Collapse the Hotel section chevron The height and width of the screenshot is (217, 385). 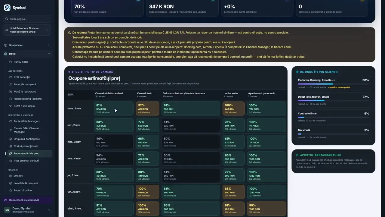(49, 54)
